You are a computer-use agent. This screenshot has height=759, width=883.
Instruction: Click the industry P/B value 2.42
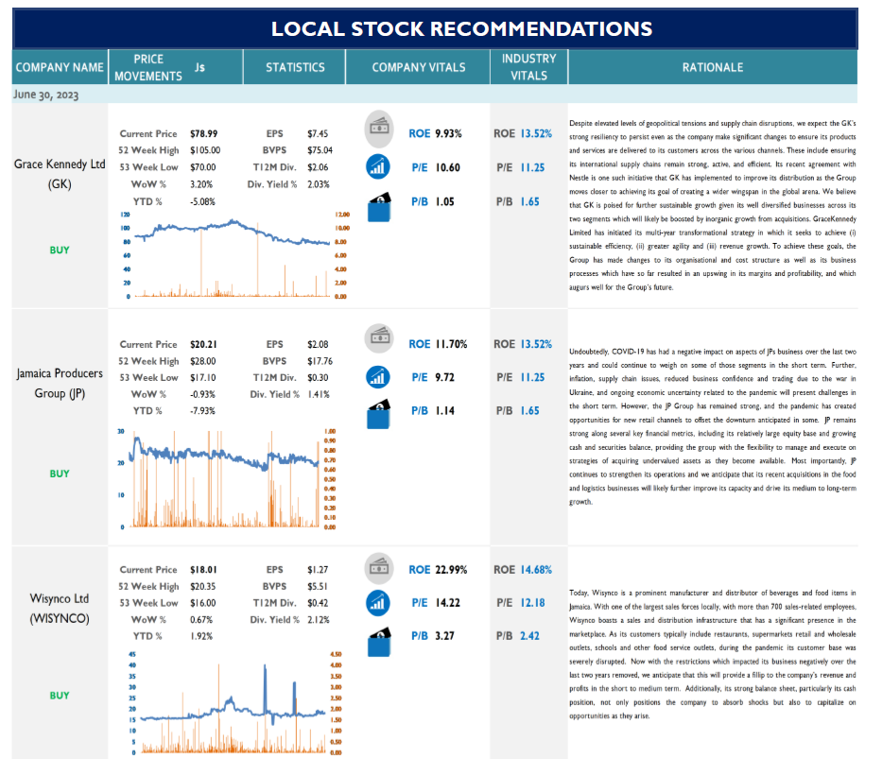[529, 636]
